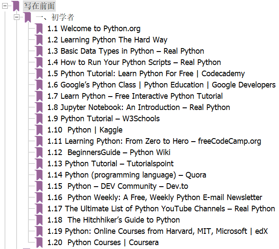This screenshot has width=279, height=249.
Task: Select the 一、初学者 bookmark title
Action: tap(55, 17)
